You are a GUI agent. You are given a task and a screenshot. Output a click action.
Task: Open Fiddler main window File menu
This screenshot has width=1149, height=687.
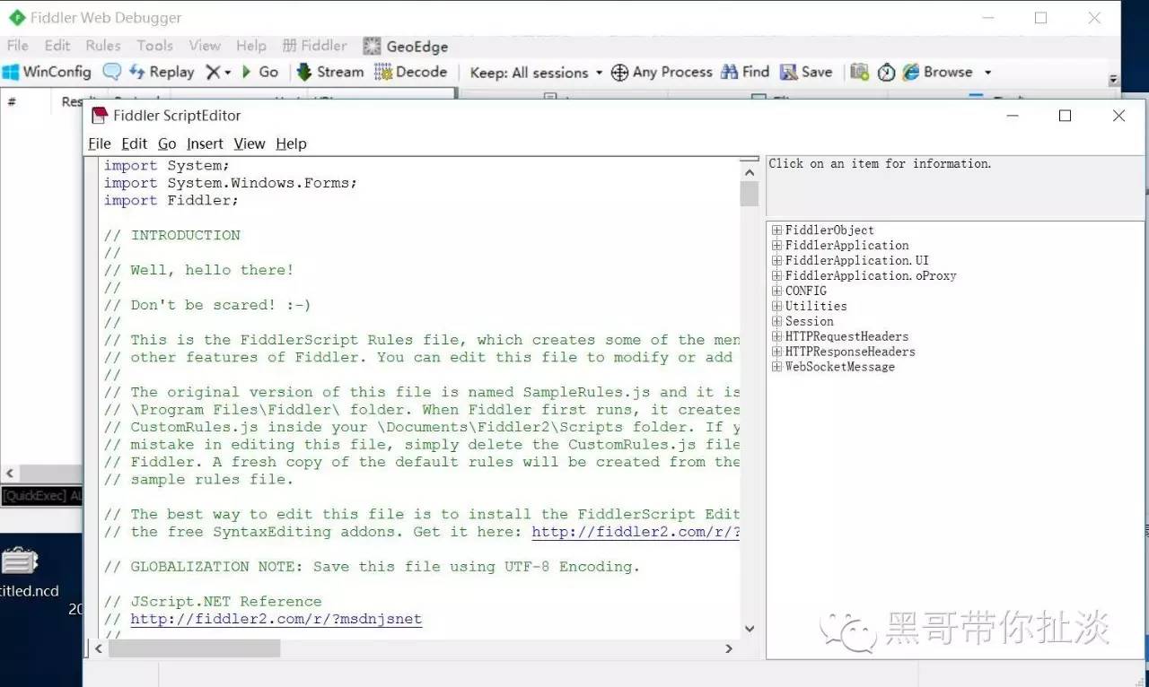click(18, 46)
